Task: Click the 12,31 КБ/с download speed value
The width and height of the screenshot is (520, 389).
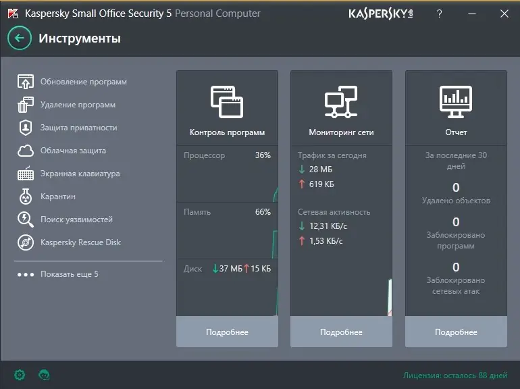Action: 328,226
